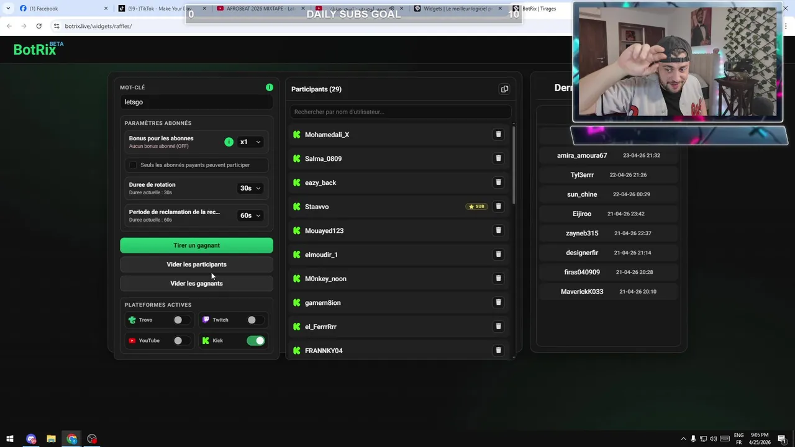795x447 pixels.
Task: Copy participants list icon
Action: pyautogui.click(x=504, y=89)
